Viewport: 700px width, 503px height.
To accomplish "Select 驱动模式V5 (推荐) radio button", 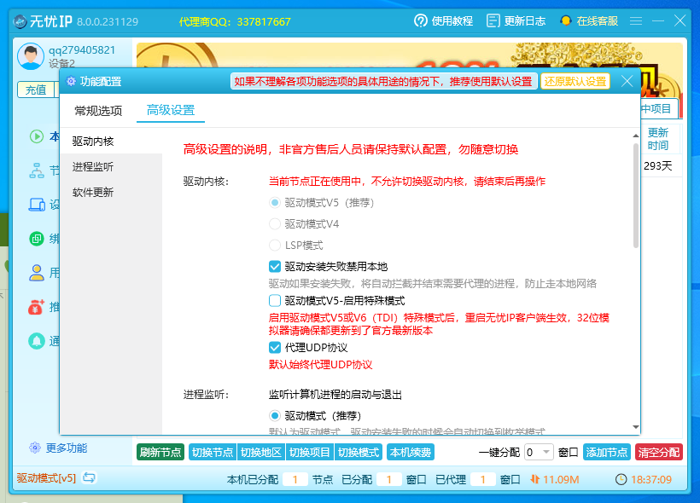I will tap(275, 203).
